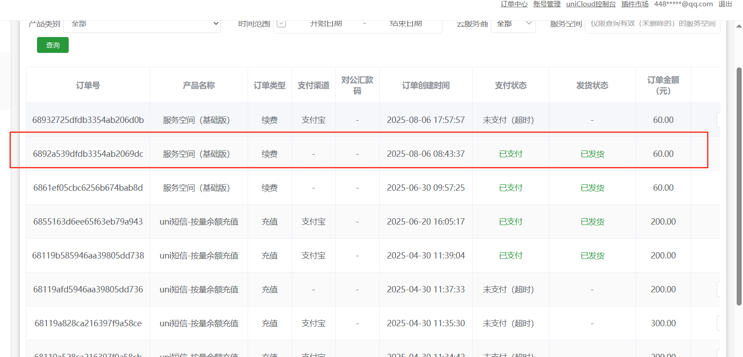Select order number 6855163d6ee65f63eb79a943
Screen dimensions: 743x357
point(88,221)
